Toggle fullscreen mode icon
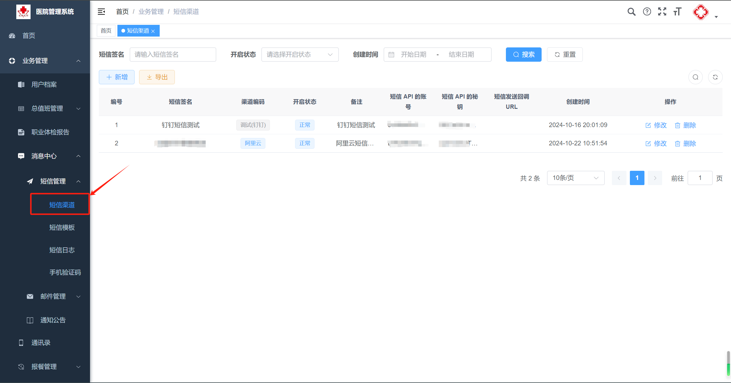 (x=662, y=12)
